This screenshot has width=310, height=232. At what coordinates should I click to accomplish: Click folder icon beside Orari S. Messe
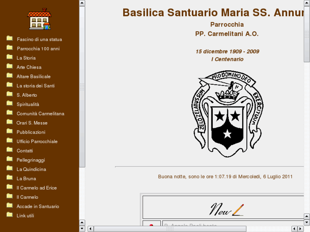(x=9, y=122)
